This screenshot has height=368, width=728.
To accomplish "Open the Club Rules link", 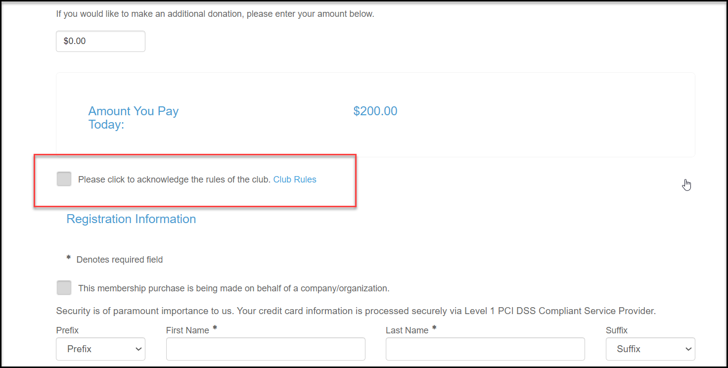I will 295,180.
